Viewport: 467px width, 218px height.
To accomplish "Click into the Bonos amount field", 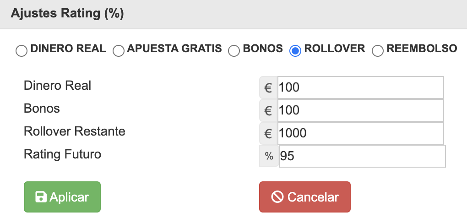I will coord(360,110).
